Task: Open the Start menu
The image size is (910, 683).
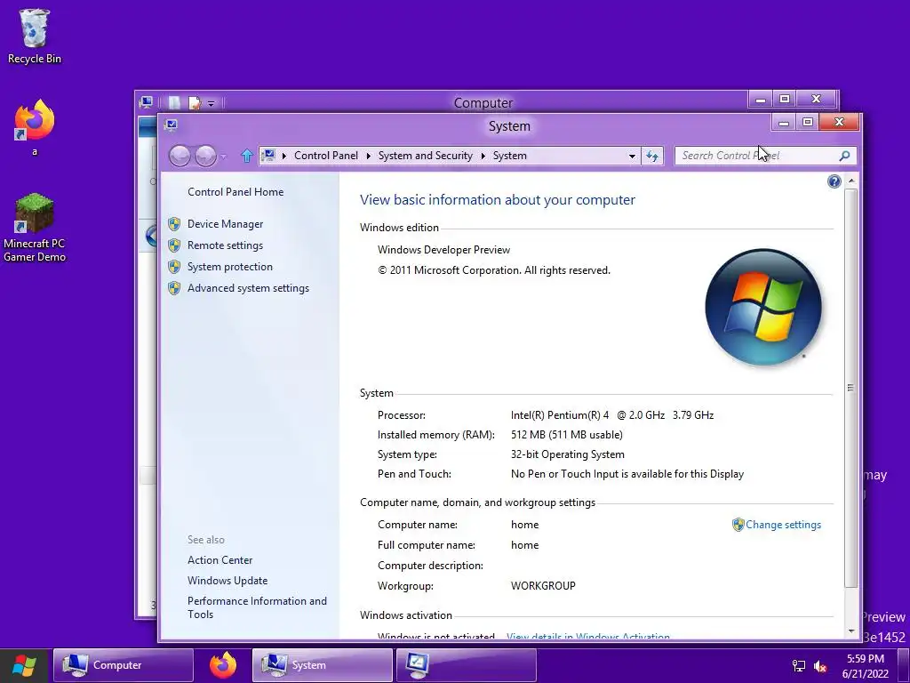Action: tap(24, 665)
